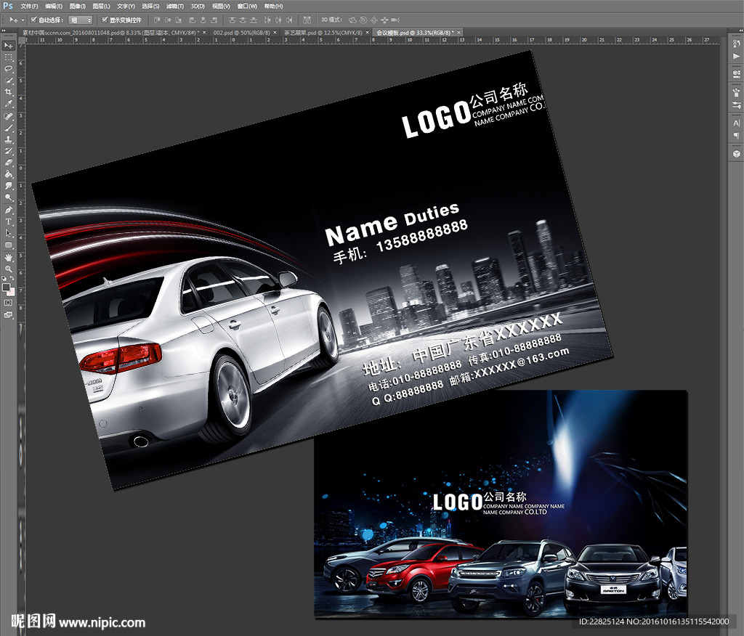Select the Hand tool

(x=9, y=257)
